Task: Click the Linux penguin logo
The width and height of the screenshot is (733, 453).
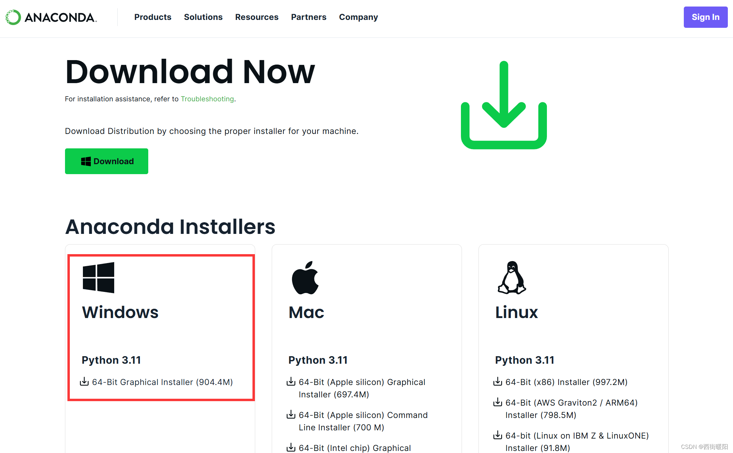Action: click(x=512, y=278)
